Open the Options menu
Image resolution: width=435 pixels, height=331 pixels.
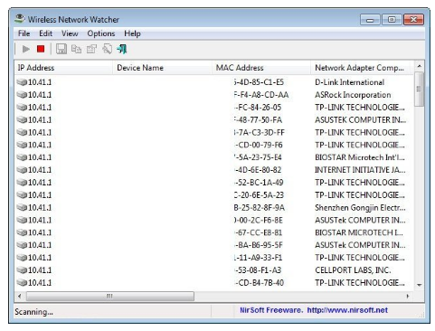tap(101, 33)
